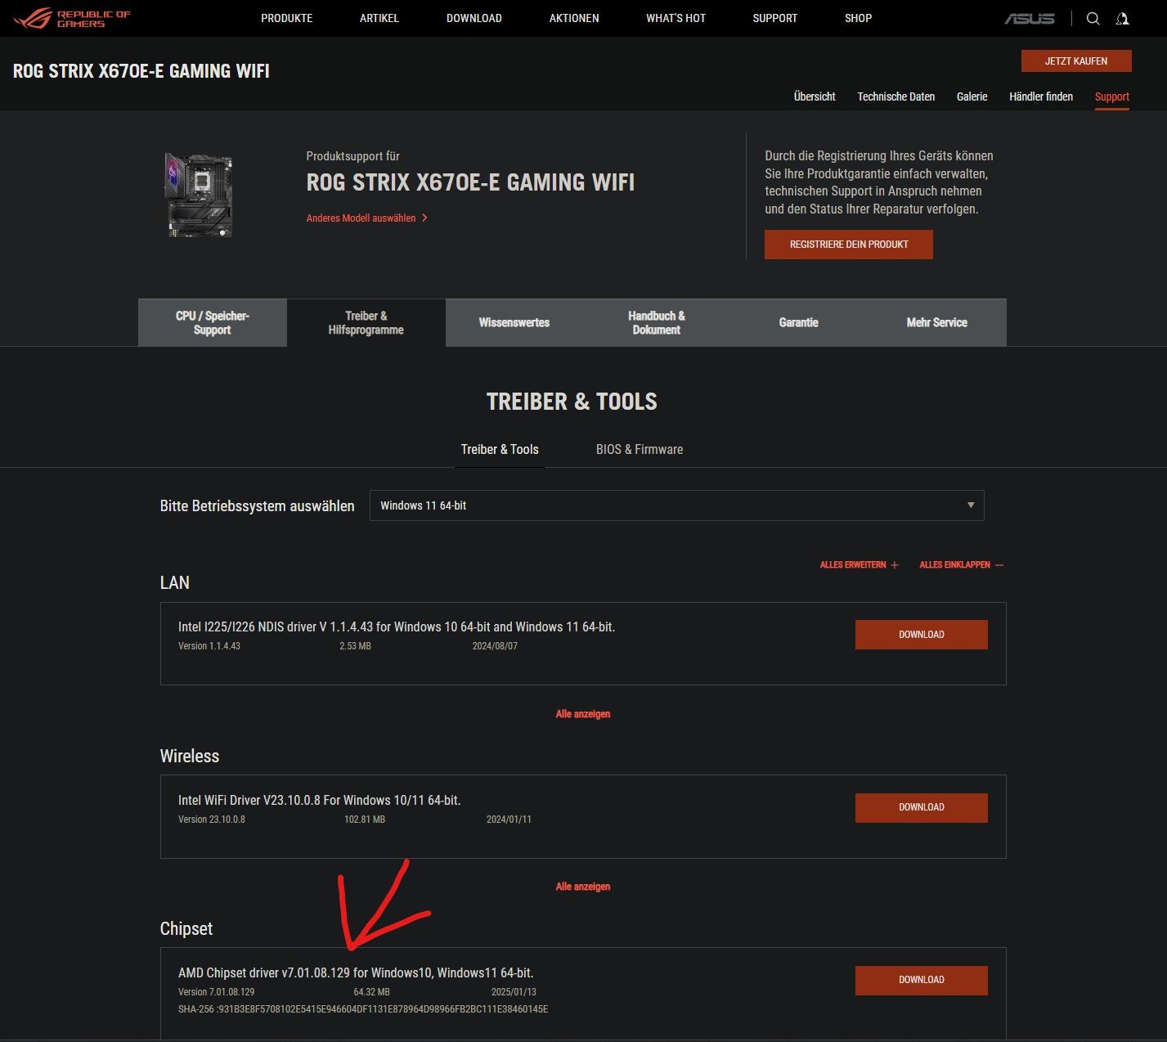Open the search magnifier icon
1167x1042 pixels.
pos(1093,18)
